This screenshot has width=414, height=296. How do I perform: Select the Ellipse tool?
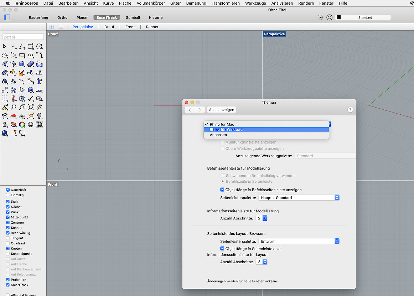5,56
